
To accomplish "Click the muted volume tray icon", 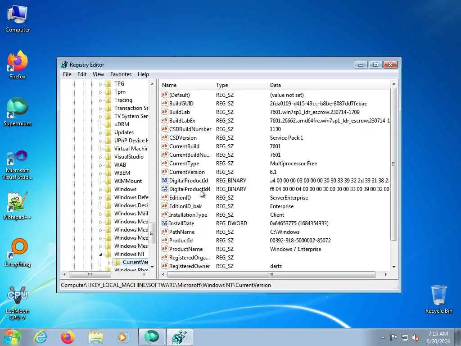I will [x=416, y=337].
